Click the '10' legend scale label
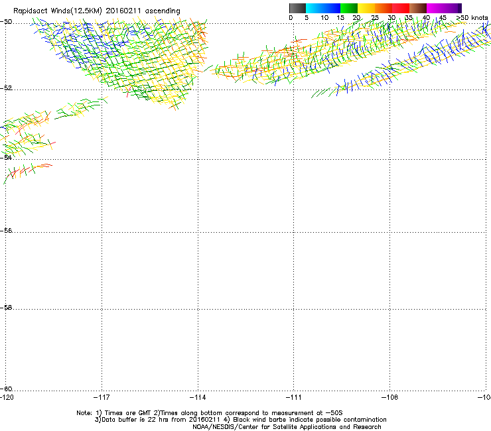Image resolution: width=491 pixels, height=431 pixels. coord(324,18)
